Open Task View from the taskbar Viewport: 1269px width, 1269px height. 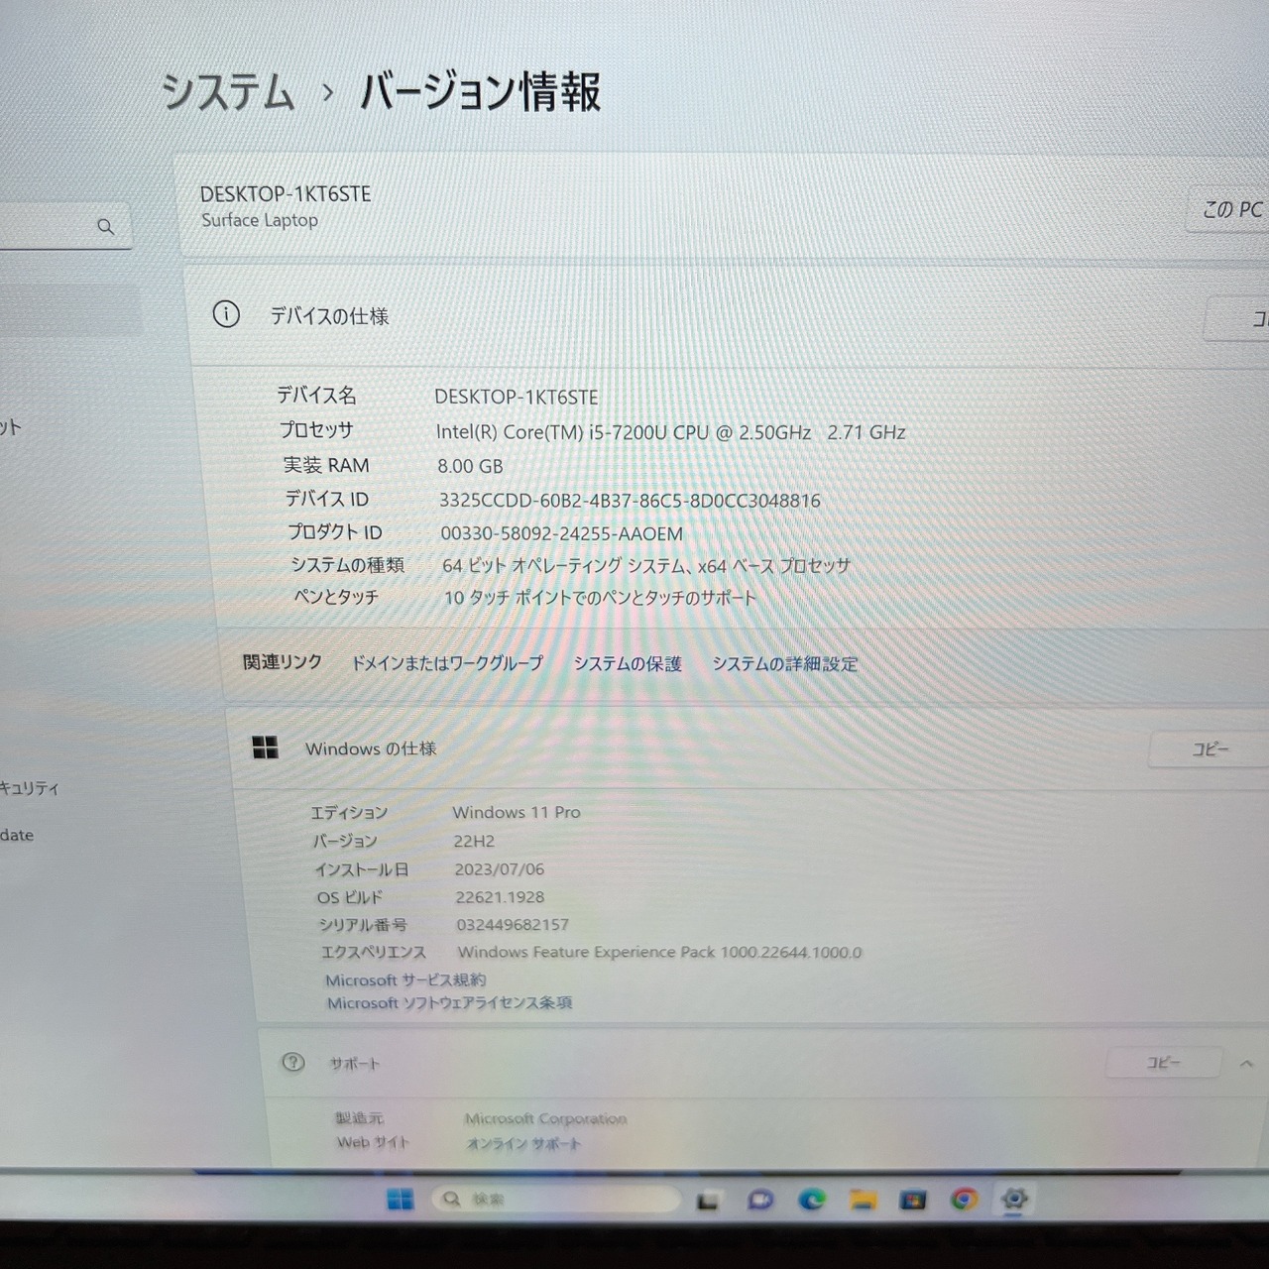708,1201
